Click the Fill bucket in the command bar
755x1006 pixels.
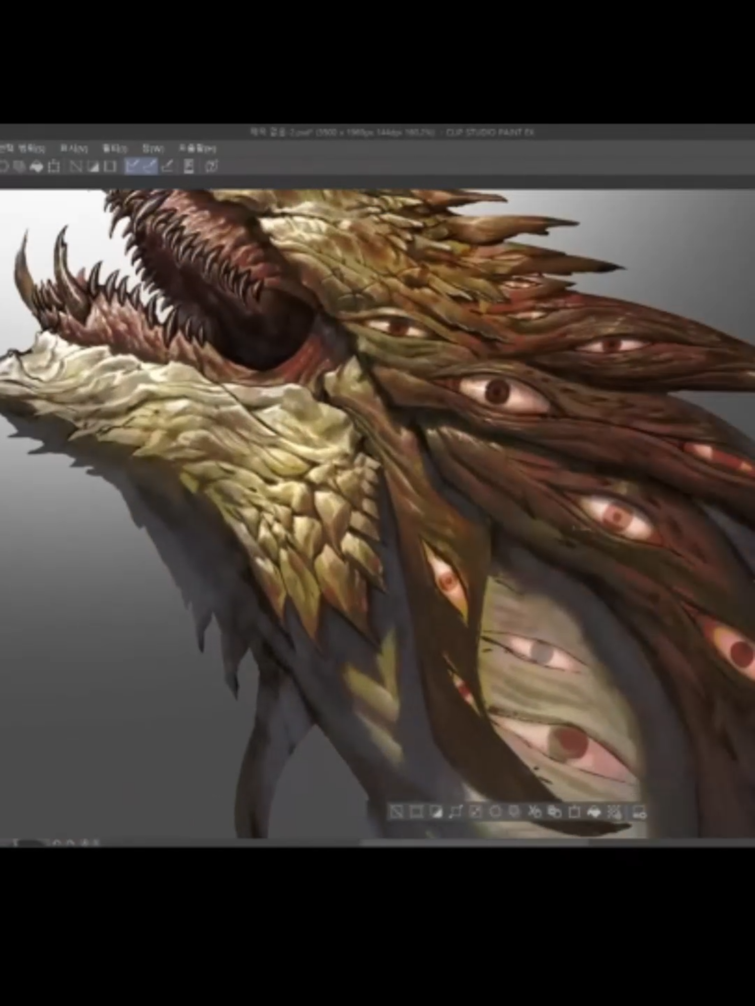click(36, 166)
